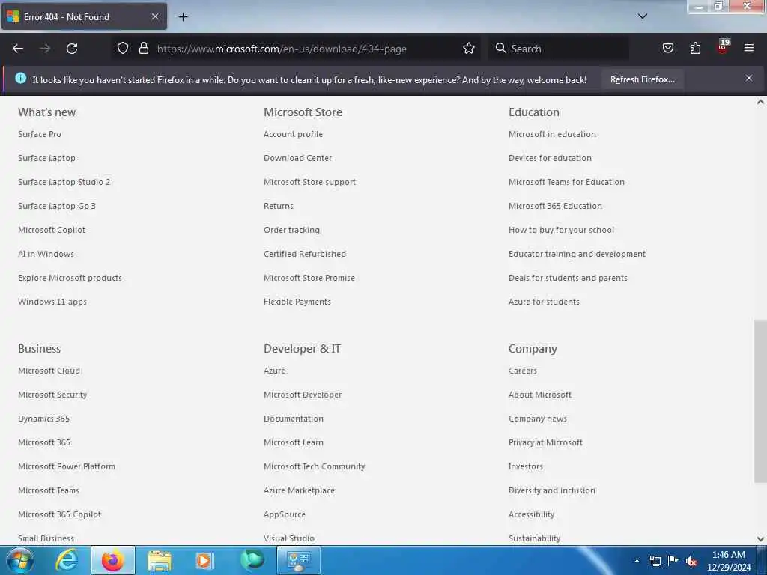Bookmark this page with the star icon
This screenshot has width=767, height=575.
coord(469,48)
